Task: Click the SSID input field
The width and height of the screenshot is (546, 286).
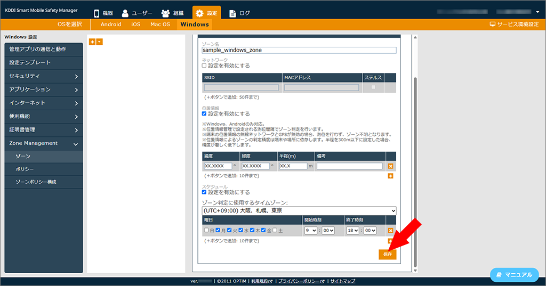Action: [x=242, y=88]
